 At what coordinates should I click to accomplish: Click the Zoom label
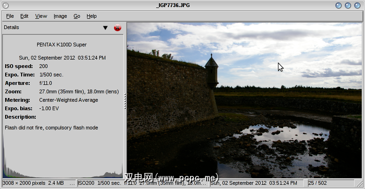click(x=13, y=91)
